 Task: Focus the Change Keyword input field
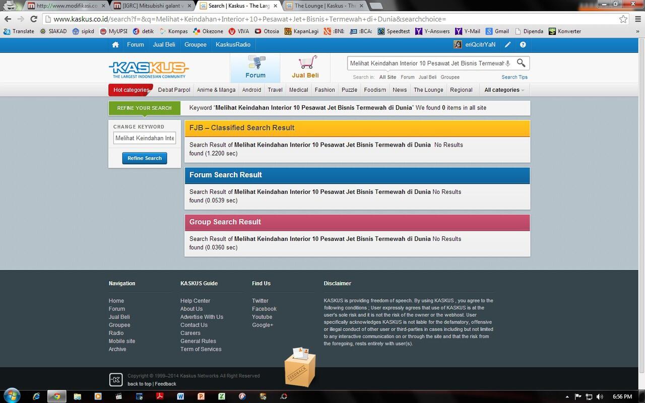click(145, 138)
